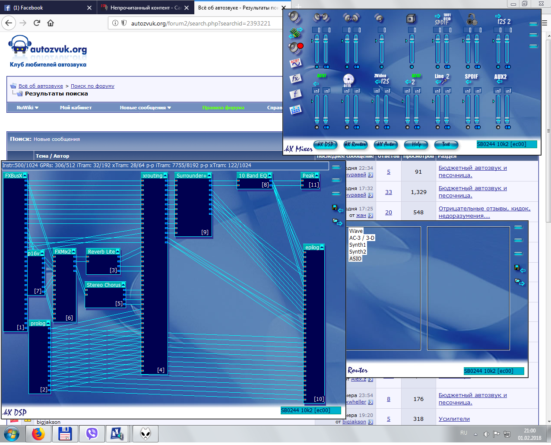Image resolution: width=551 pixels, height=445 pixels.
Task: Click the Viber icon in the taskbar
Action: click(x=92, y=433)
